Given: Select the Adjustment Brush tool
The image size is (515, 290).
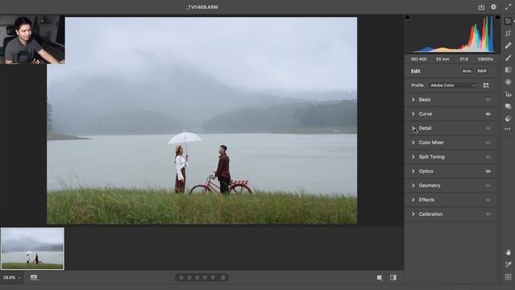Looking at the screenshot, I should (x=508, y=58).
